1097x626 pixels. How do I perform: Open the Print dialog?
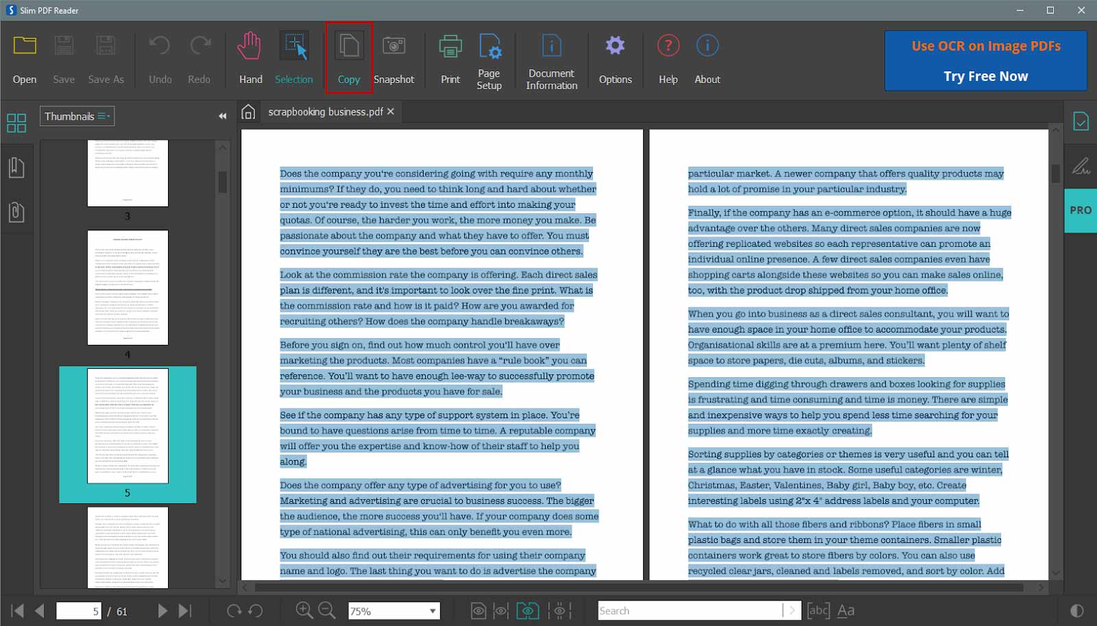click(x=450, y=59)
